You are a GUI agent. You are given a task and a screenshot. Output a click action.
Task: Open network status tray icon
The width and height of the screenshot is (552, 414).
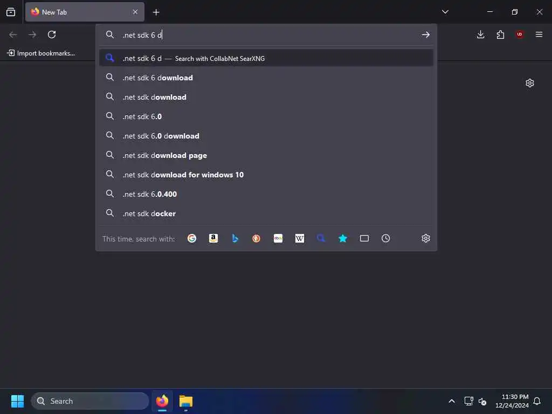tap(468, 401)
